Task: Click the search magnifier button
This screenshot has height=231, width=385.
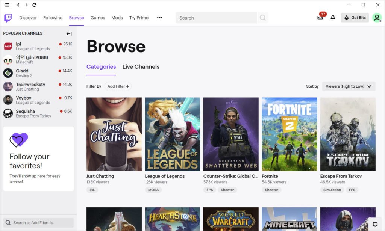Action: click(x=263, y=18)
